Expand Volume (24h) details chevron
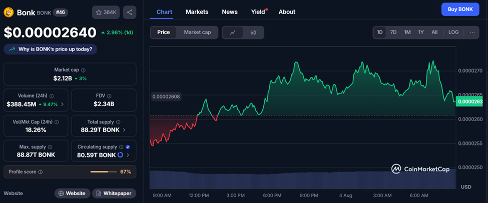Image resolution: width=488 pixels, height=203 pixels. (63, 104)
